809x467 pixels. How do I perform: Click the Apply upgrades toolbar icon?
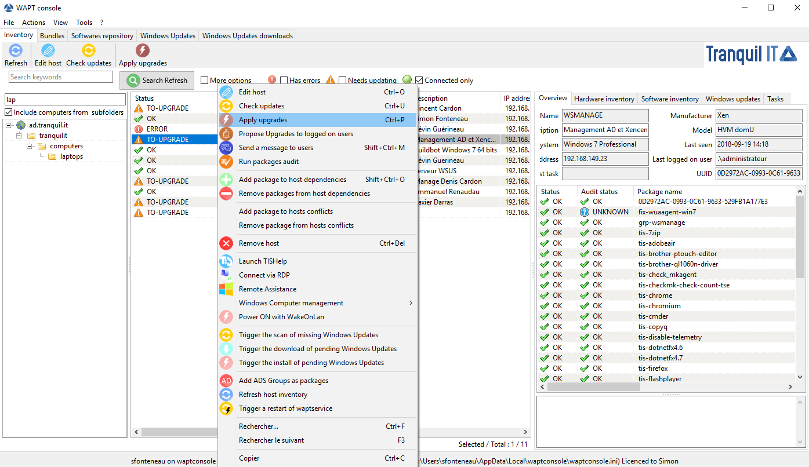(143, 51)
